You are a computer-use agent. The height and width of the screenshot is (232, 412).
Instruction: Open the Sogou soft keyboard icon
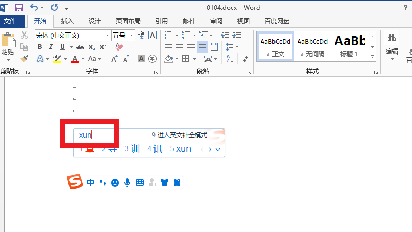(x=140, y=183)
